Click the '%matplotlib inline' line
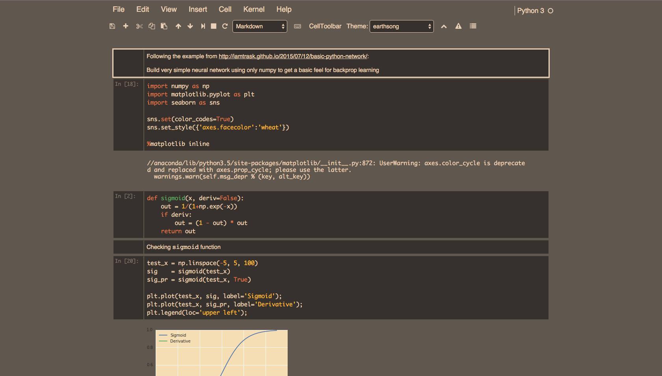Screen dimensions: 662x376 coord(178,144)
